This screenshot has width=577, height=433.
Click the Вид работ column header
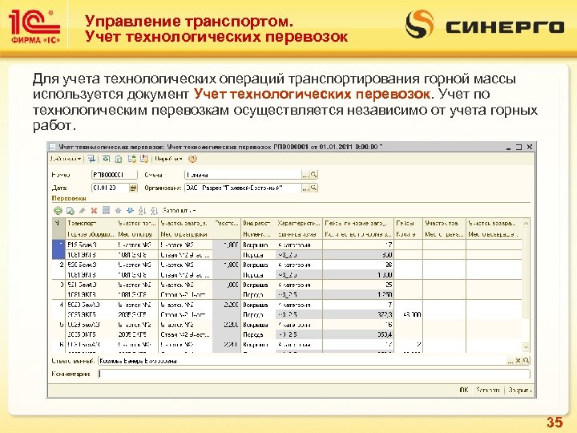[x=257, y=223]
